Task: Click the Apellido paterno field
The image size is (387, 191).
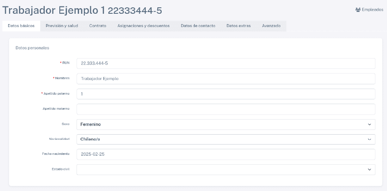Action: (225, 94)
